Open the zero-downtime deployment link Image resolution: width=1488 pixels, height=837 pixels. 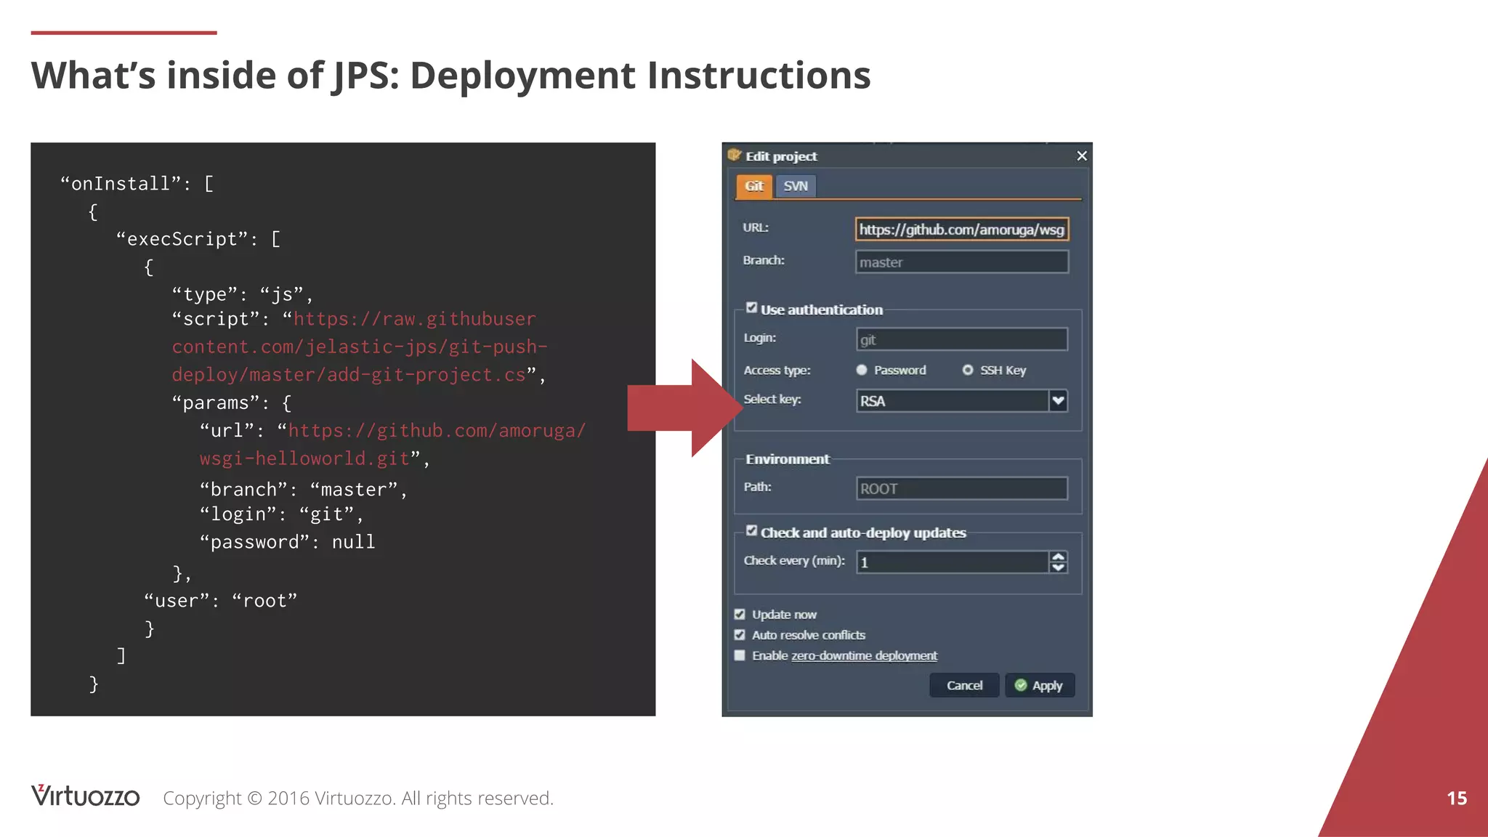pos(864,655)
